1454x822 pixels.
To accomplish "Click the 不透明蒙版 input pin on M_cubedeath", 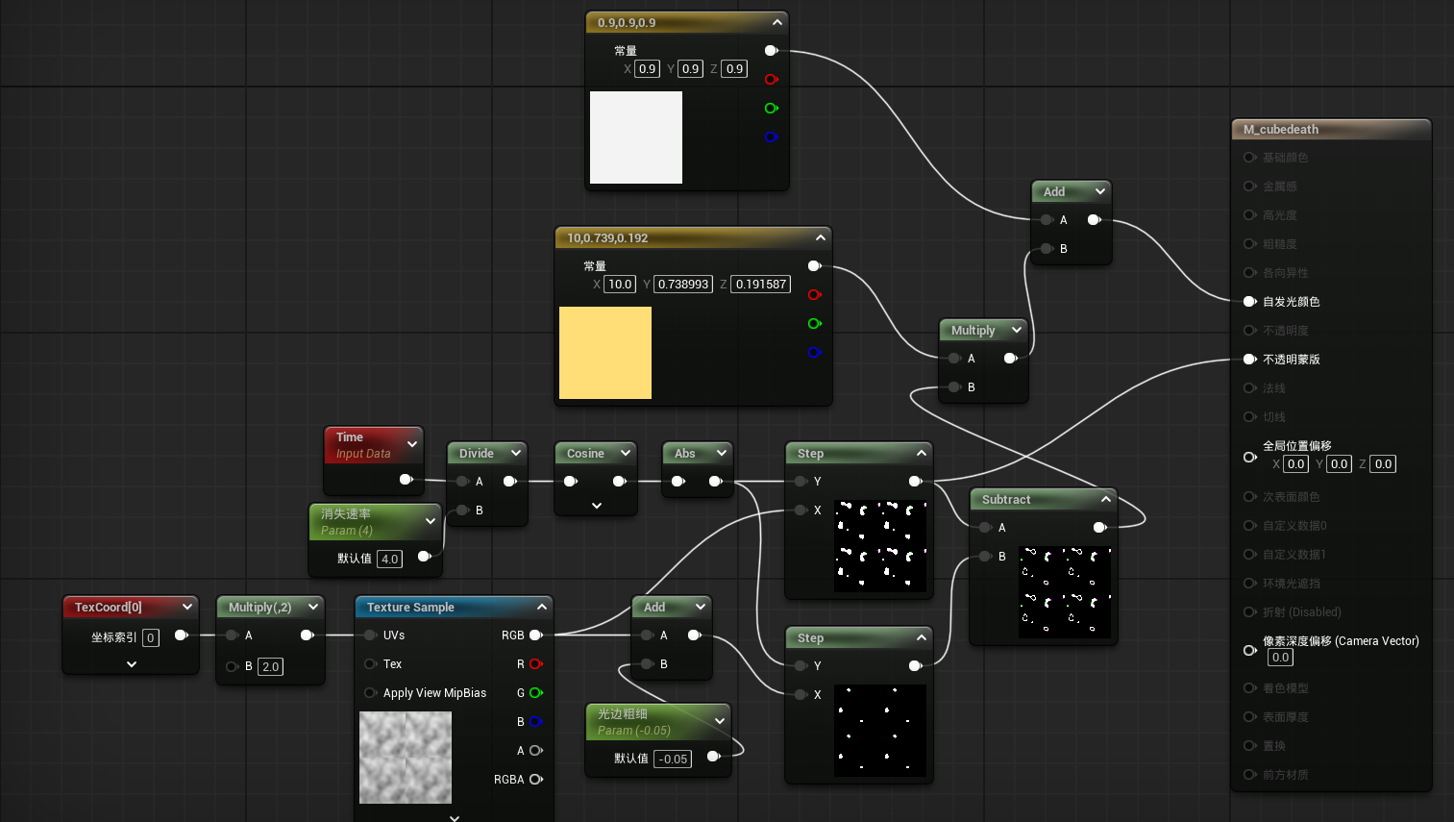I will point(1249,360).
